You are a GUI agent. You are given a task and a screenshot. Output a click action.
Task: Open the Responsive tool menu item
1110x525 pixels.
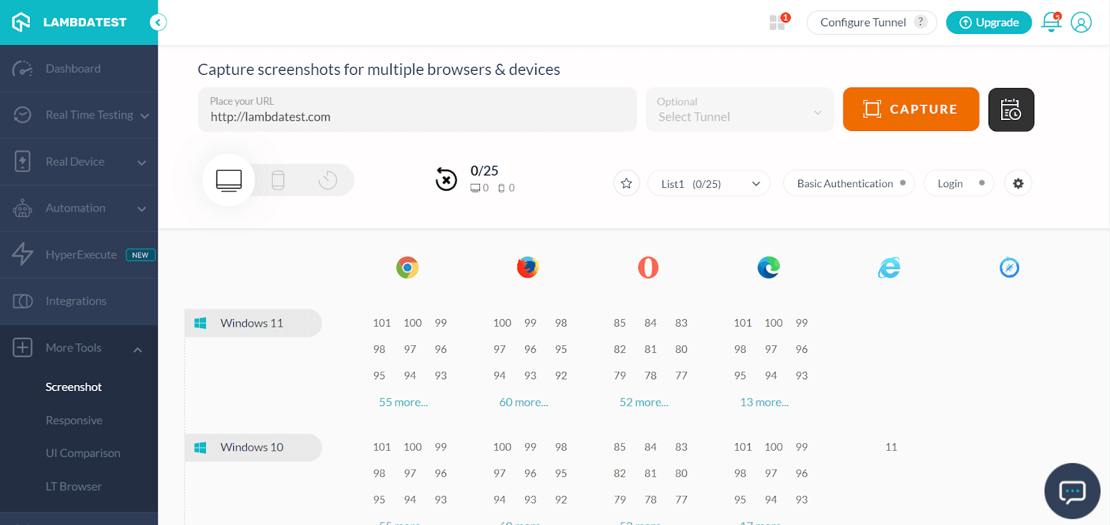coord(74,420)
